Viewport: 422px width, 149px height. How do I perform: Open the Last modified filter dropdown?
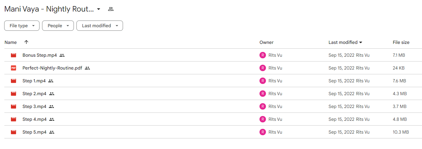(x=100, y=26)
